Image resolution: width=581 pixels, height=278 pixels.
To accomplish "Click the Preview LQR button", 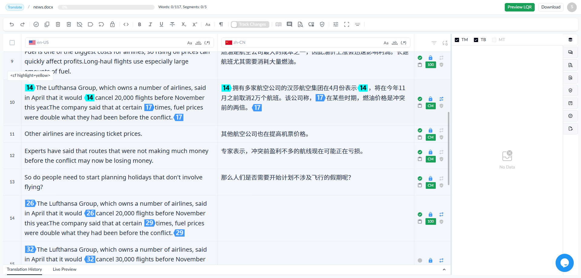I will [x=520, y=7].
